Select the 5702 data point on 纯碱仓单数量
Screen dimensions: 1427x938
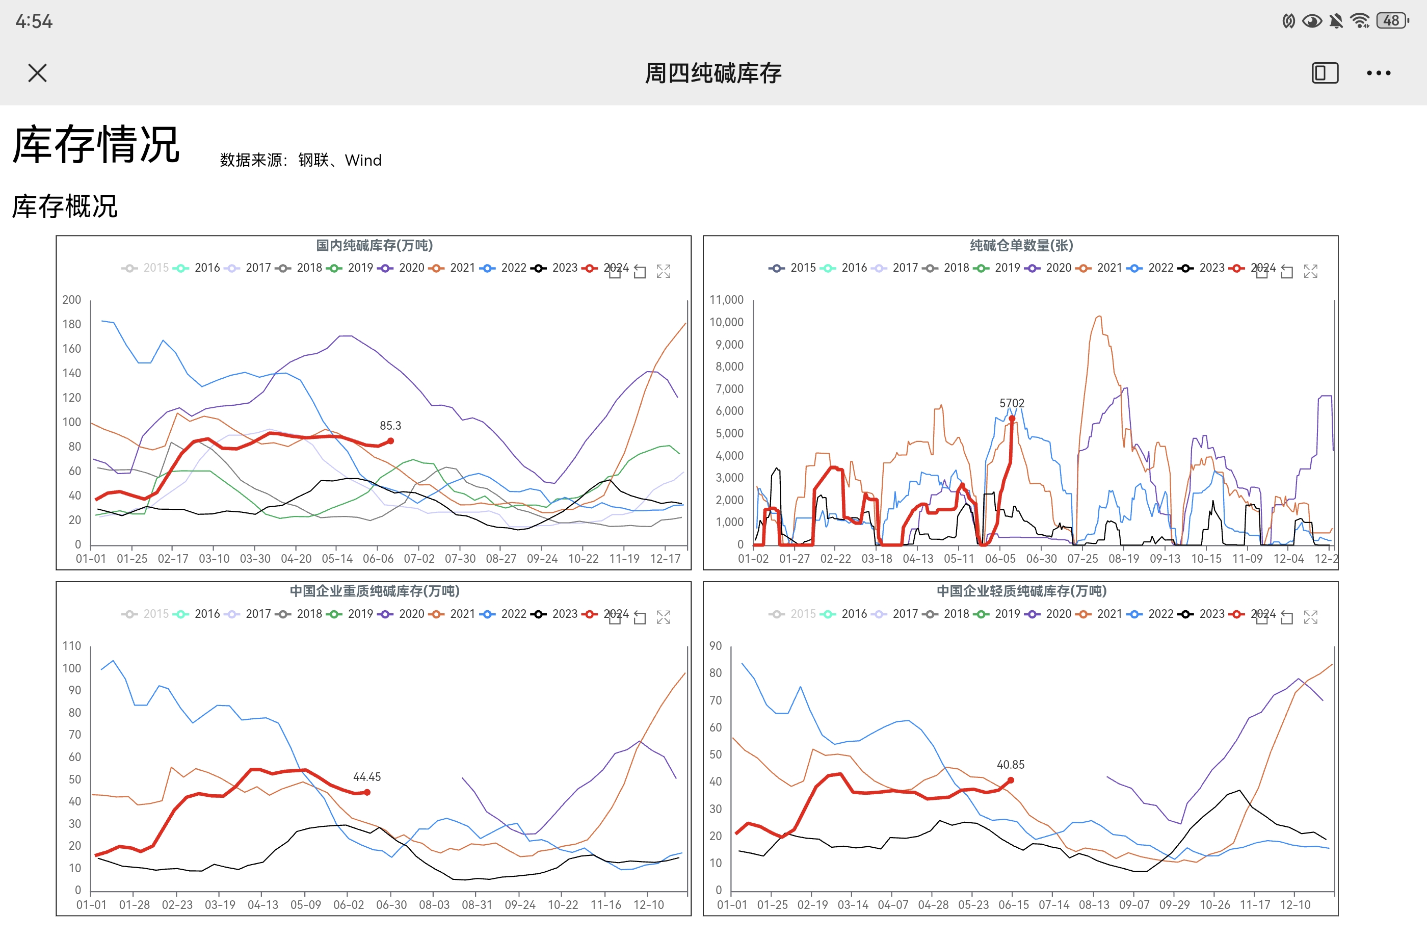click(x=1012, y=419)
